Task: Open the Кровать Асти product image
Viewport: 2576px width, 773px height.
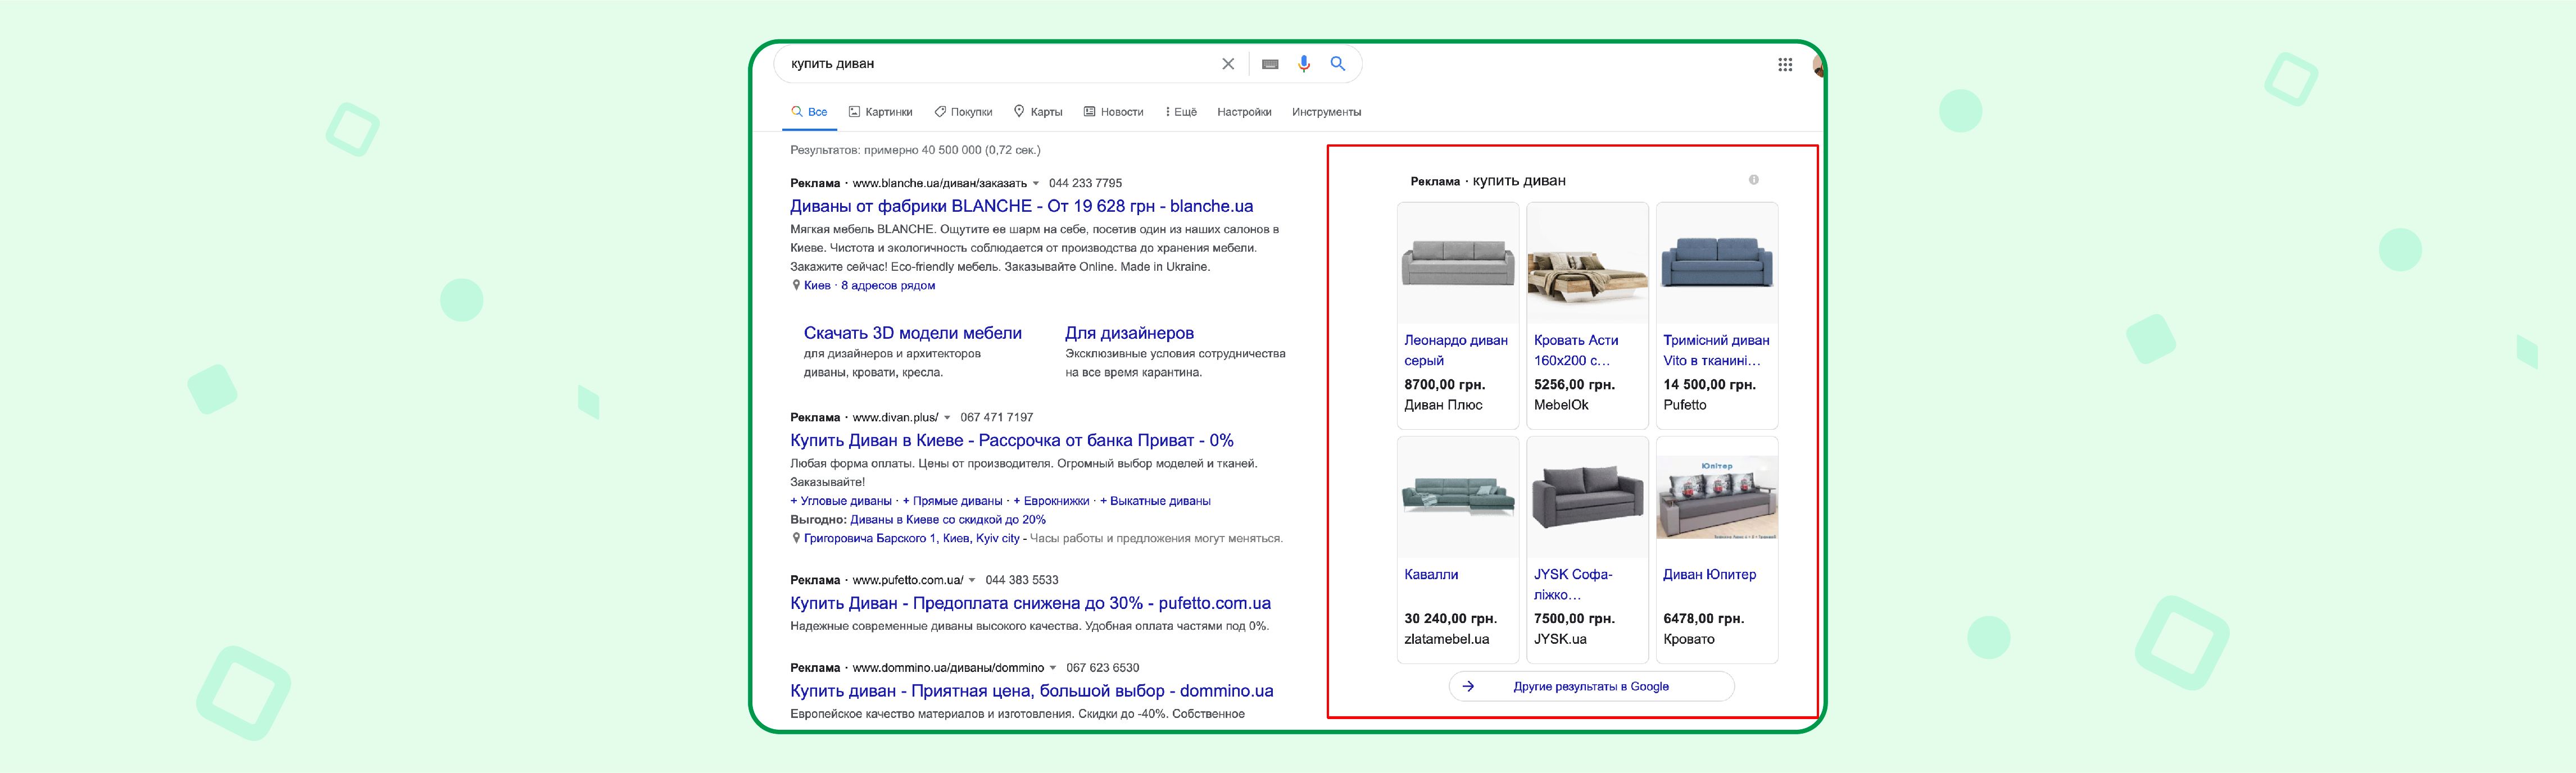Action: click(x=1587, y=264)
